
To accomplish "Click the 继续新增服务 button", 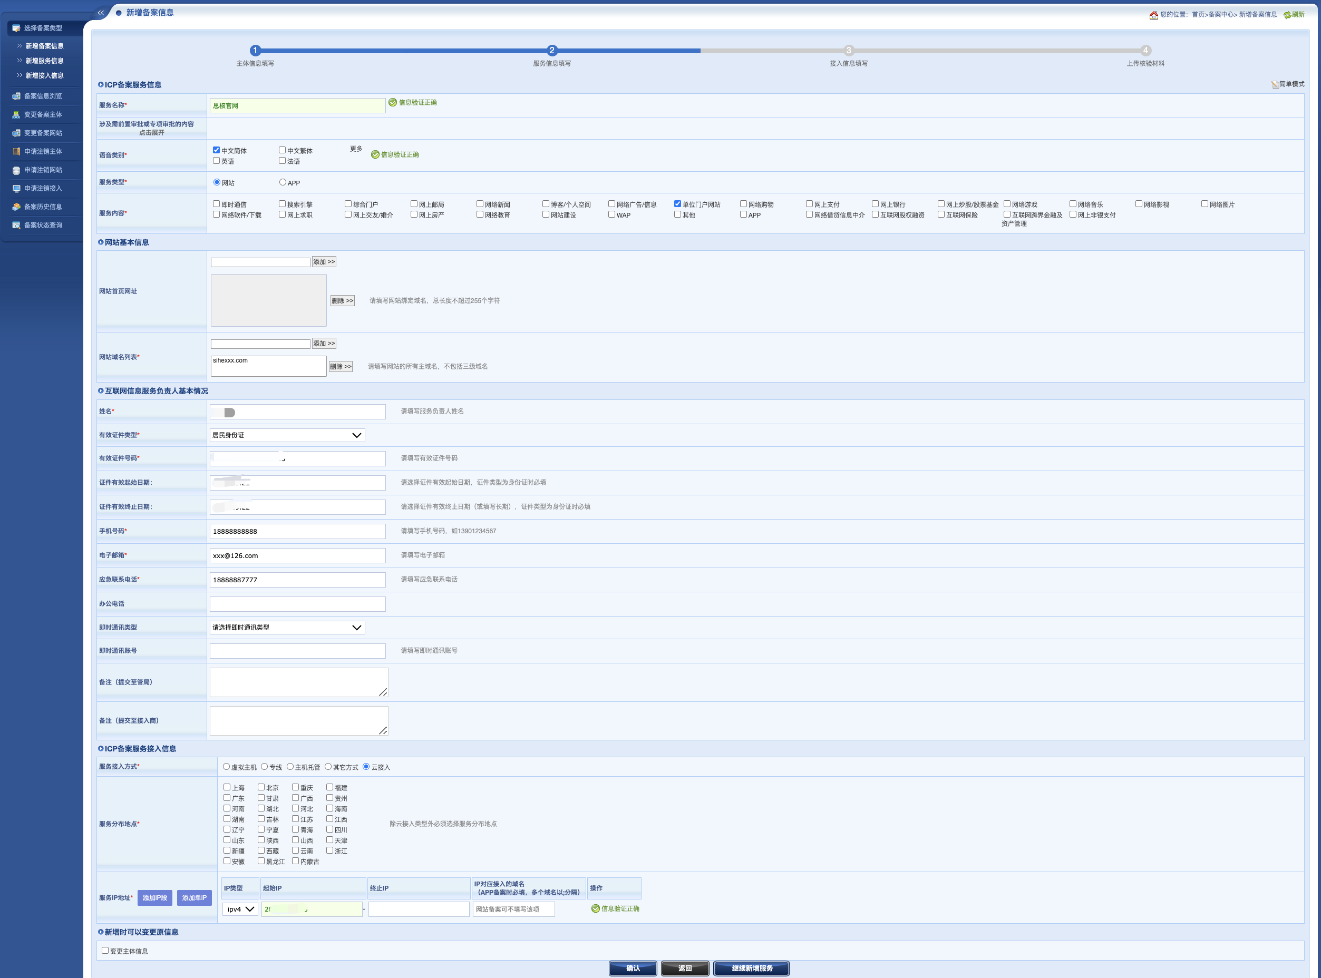I will point(752,969).
